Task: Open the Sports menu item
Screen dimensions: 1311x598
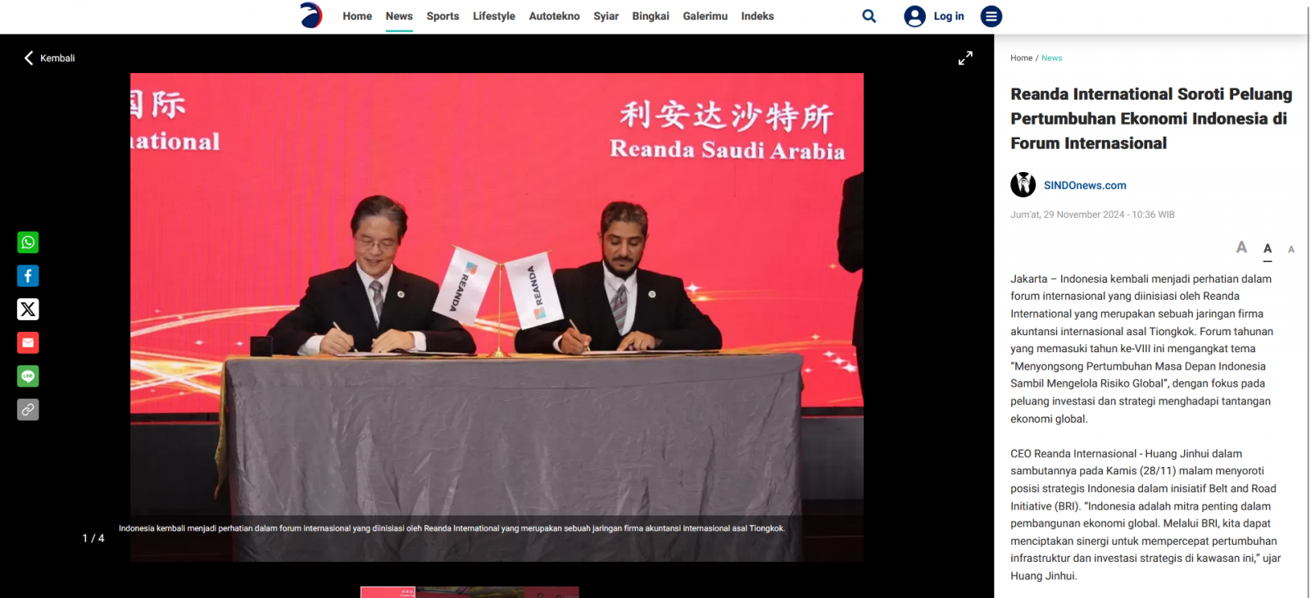Action: [442, 16]
